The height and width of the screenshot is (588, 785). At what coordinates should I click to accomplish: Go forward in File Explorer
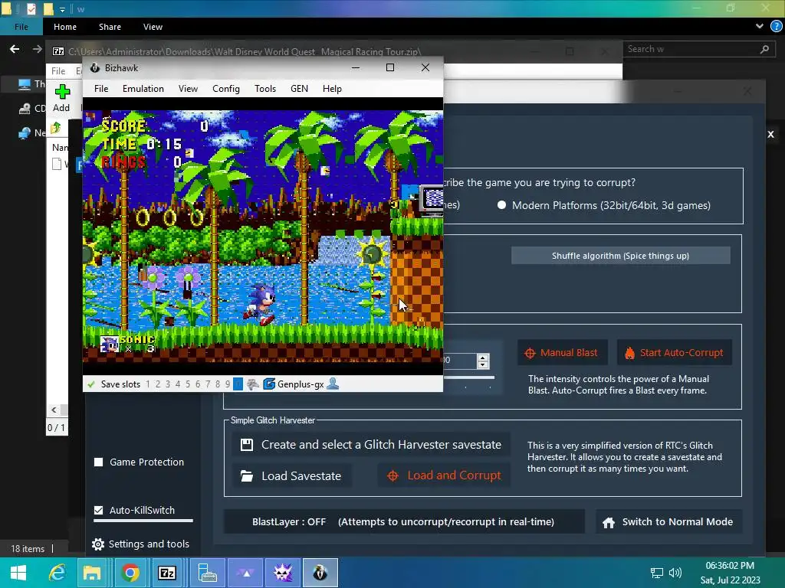(37, 49)
